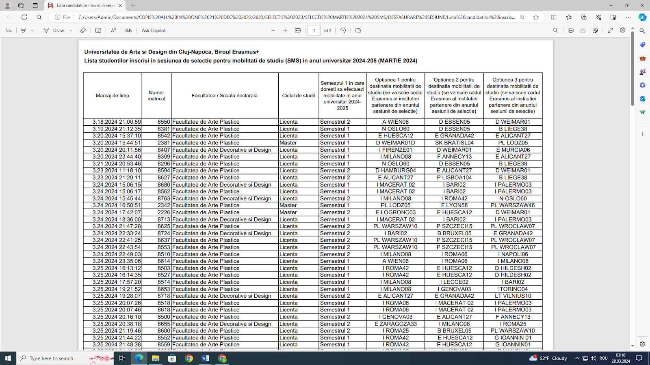Open Collections in Edge toolbar
Viewport: 650px width, 365px height.
(x=584, y=17)
